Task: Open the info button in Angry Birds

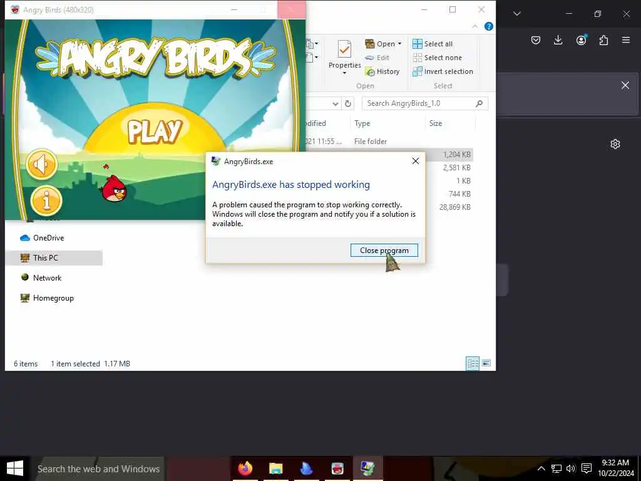Action: click(46, 200)
